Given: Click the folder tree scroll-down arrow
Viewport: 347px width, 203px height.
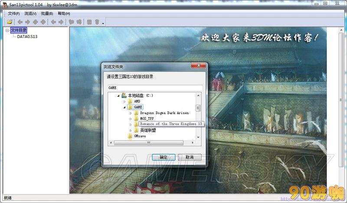Looking at the screenshot, I should tap(198, 137).
